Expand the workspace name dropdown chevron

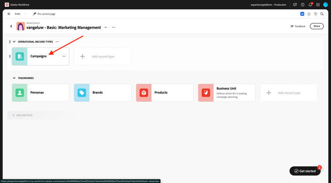coord(105,27)
